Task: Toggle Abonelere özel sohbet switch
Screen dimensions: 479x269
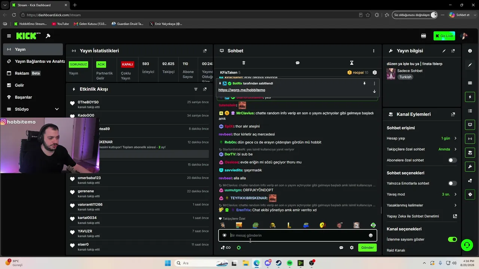Action: [x=452, y=160]
